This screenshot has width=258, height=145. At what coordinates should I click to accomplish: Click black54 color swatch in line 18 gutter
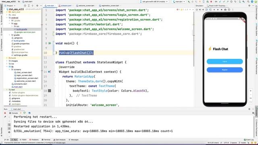pos(50,91)
